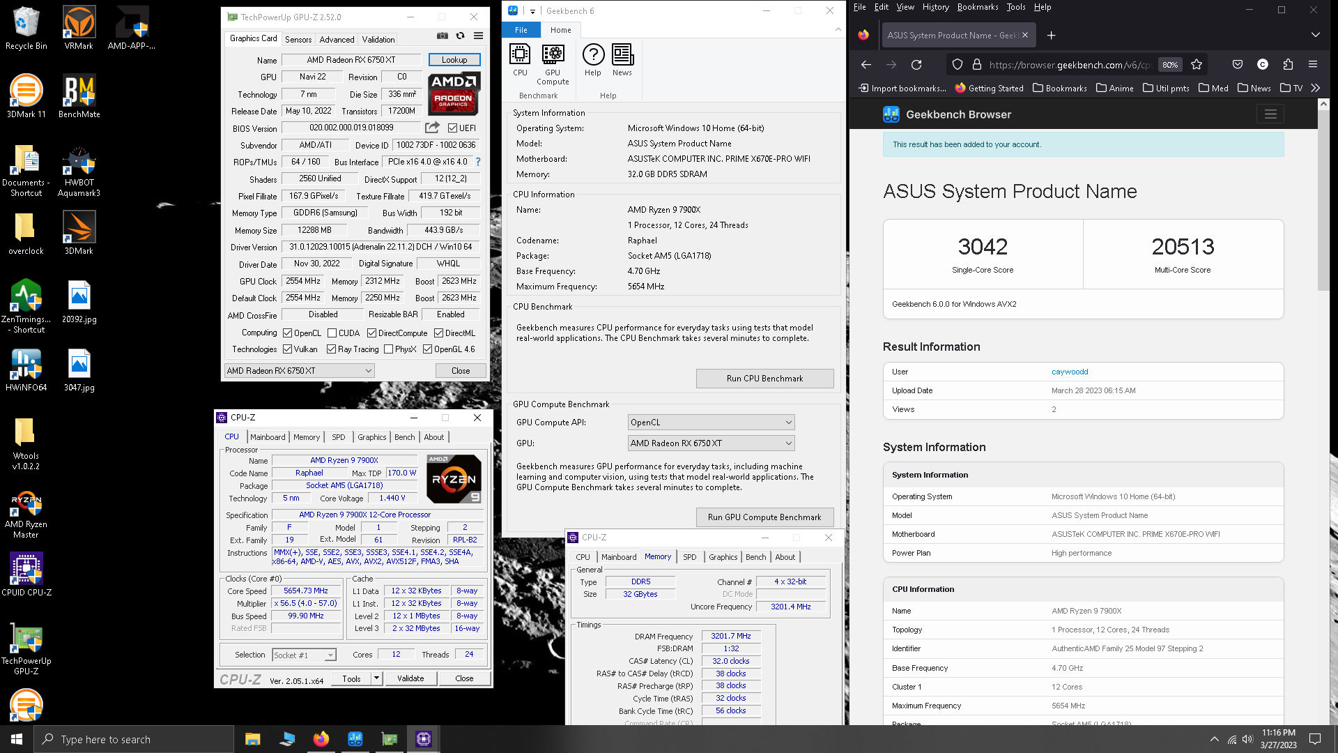The image size is (1338, 753).
Task: Open the File tab in Geekbench 6
Action: pyautogui.click(x=521, y=30)
